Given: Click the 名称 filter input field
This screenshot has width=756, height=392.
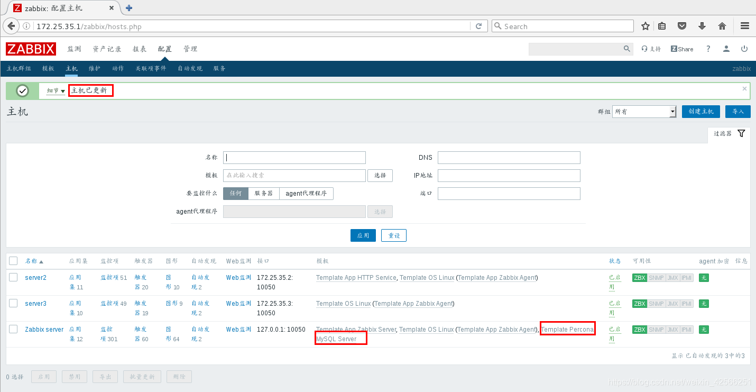Looking at the screenshot, I should pos(294,158).
